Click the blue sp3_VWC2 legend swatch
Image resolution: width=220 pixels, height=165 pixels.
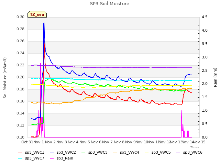(x=52, y=153)
